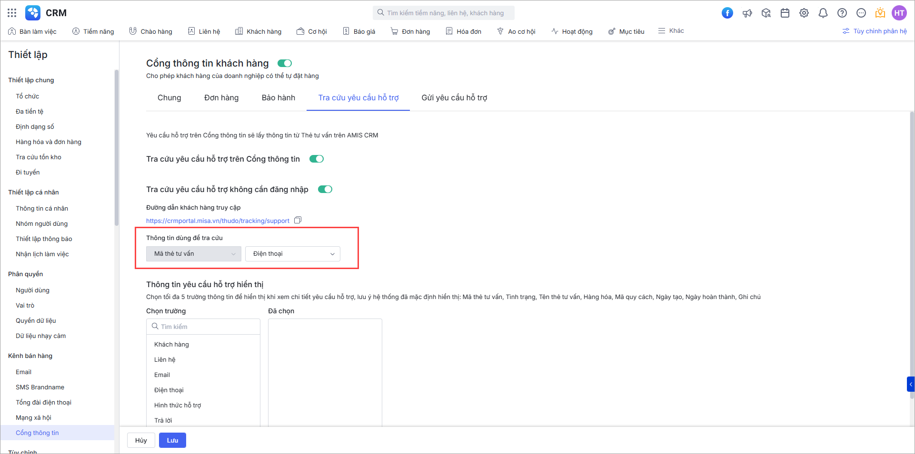Open Tiềm năng menu item
Viewport: 915px width, 454px height.
(93, 31)
